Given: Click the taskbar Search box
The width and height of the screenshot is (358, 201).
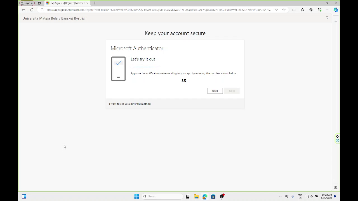Looking at the screenshot, I should 162,197.
